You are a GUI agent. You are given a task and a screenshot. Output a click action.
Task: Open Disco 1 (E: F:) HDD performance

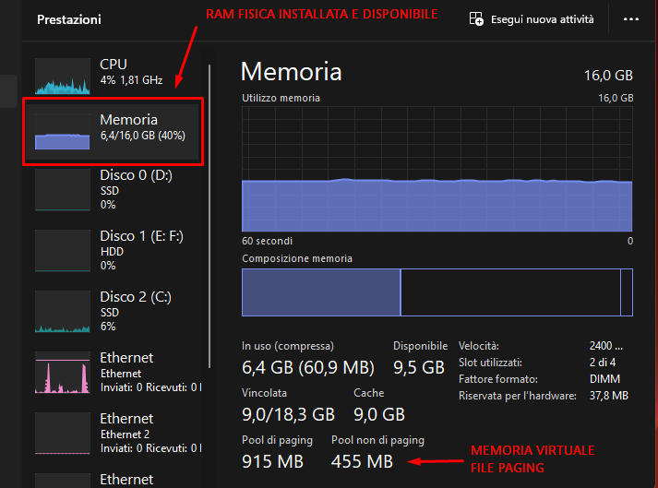(x=113, y=251)
